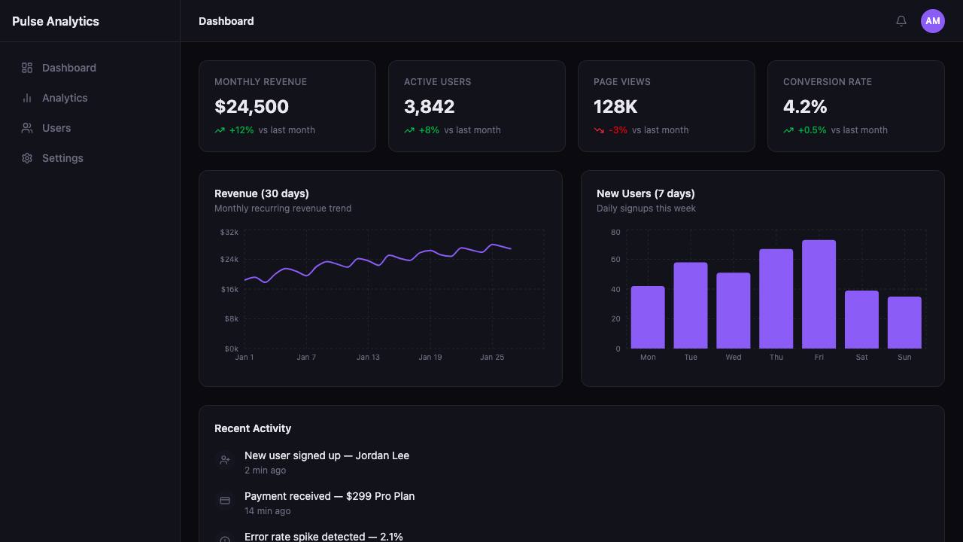963x542 pixels.
Task: Click the Conversion Rate stat card
Action: point(856,106)
